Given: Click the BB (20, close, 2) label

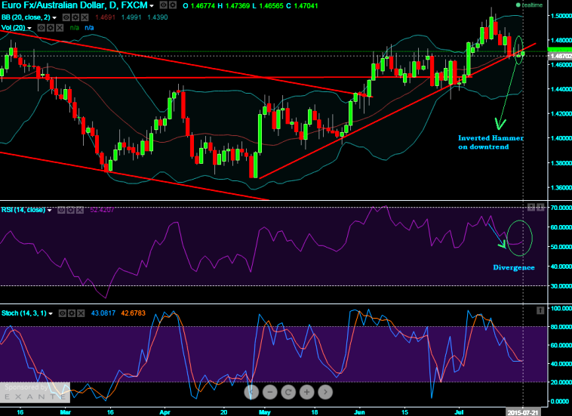Looking at the screenshot, I should pos(26,17).
